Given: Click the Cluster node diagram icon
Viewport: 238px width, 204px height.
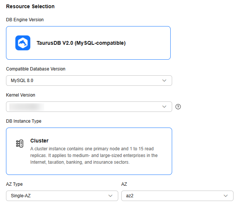Looking at the screenshot, I should coord(20,144).
